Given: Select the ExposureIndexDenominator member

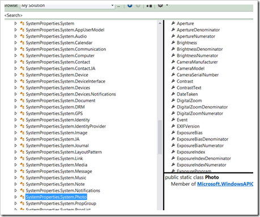Looking at the screenshot, I should pos(204,158).
